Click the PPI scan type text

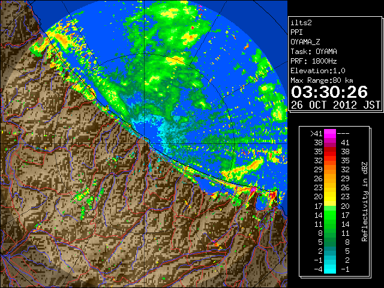pos(296,32)
